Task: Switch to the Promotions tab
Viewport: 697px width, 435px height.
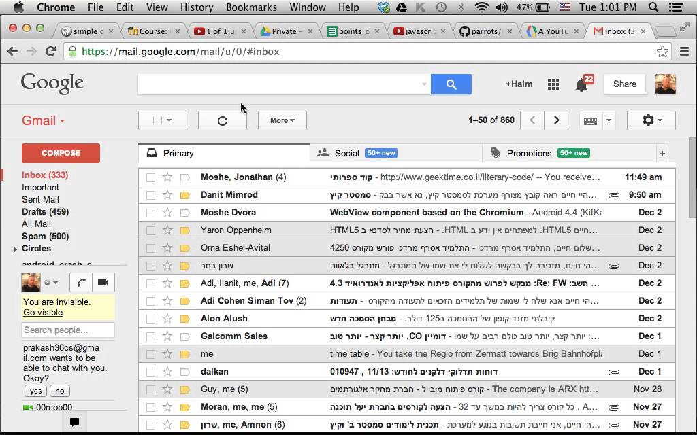Action: pyautogui.click(x=569, y=154)
